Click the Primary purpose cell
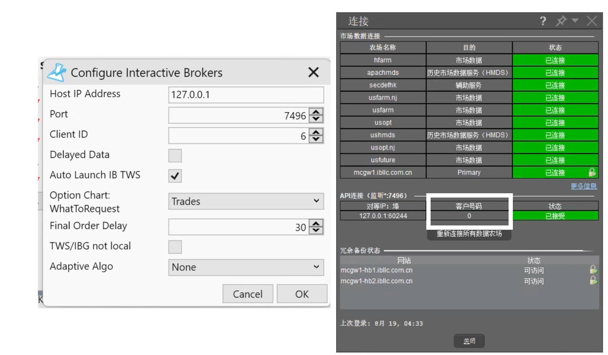This screenshot has width=608, height=355. [469, 172]
